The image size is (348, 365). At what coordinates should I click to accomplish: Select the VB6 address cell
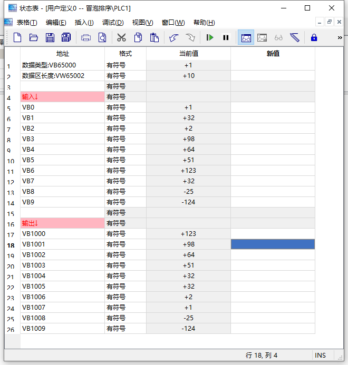coord(62,171)
